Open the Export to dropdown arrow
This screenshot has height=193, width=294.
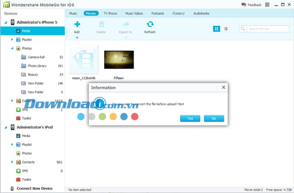point(126,38)
